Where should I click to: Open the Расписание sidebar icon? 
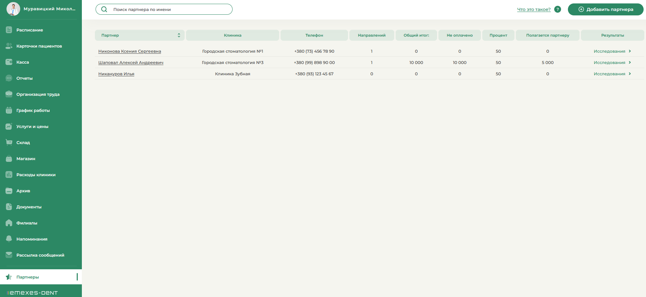coord(9,30)
